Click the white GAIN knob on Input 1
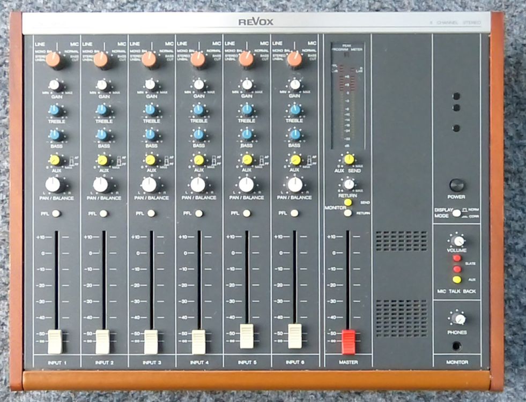The image size is (526, 402). (54, 85)
